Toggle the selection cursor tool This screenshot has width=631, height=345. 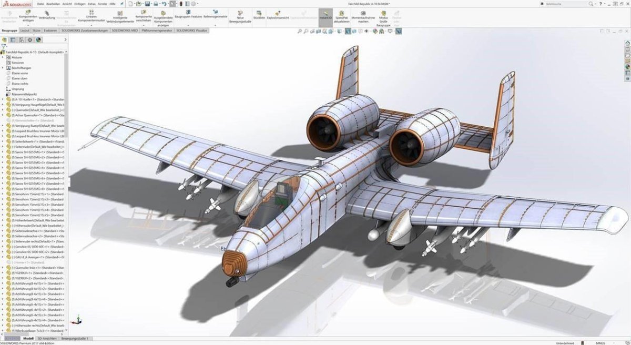tap(173, 4)
